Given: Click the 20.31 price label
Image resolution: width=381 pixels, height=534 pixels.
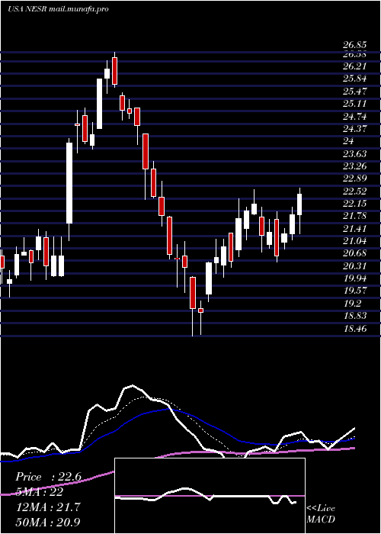Looking at the screenshot, I should tap(354, 266).
